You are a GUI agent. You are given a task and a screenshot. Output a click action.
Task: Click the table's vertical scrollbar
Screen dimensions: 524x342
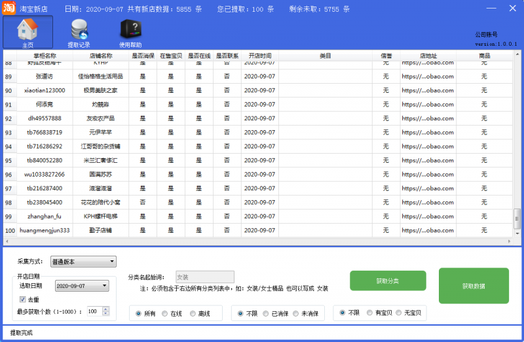[x=517, y=144]
